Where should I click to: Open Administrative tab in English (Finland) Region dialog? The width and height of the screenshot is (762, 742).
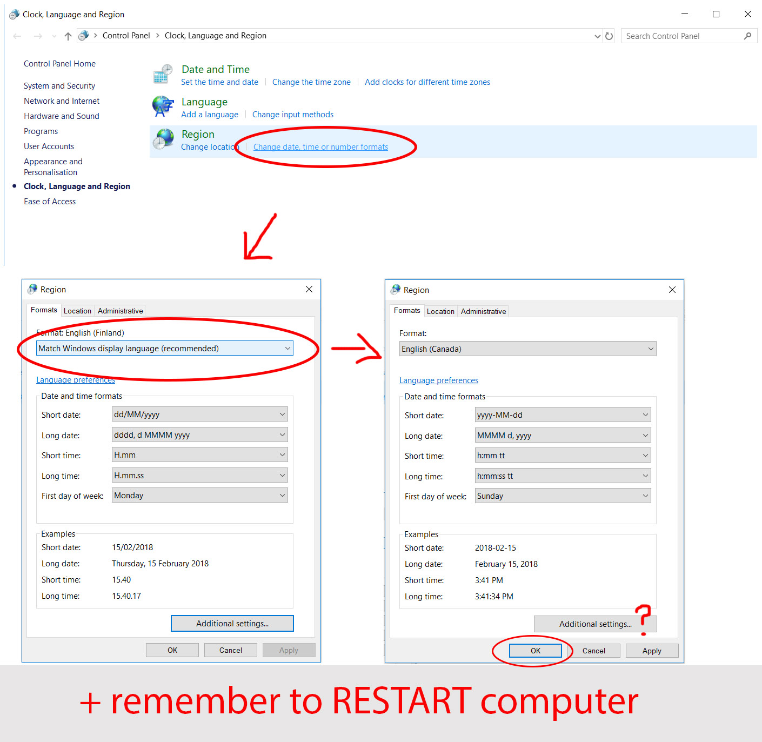tap(121, 311)
